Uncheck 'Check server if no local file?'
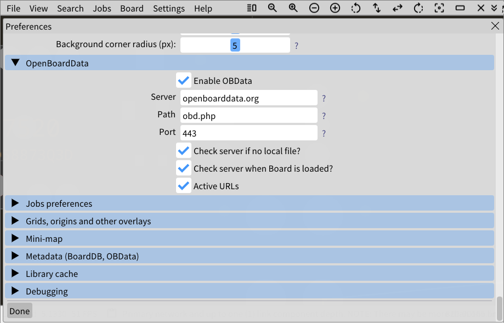Viewport: 504px width, 323px height. point(184,150)
